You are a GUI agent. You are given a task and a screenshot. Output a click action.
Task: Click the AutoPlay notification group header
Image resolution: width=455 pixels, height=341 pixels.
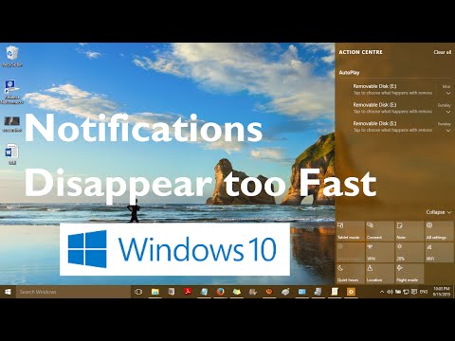349,72
